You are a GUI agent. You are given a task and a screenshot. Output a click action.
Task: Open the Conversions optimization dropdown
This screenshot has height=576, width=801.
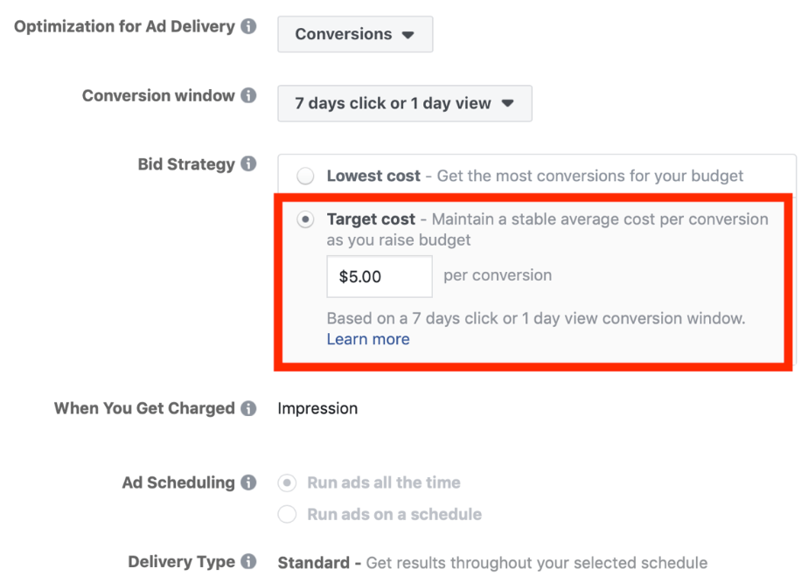tap(354, 35)
